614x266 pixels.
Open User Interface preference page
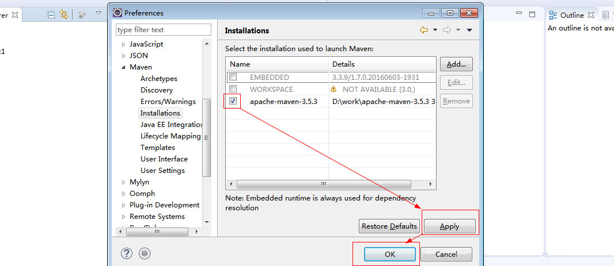click(x=164, y=159)
